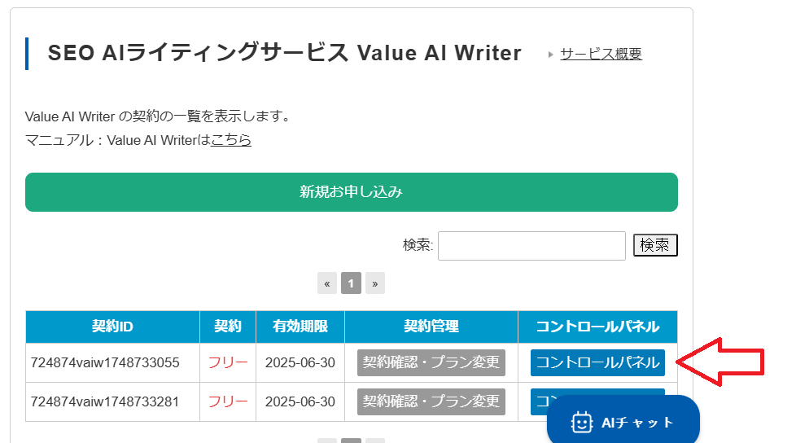Select contract ID 724874vaiw1748733055 text
Viewport: 796px width, 443px height.
pos(105,362)
